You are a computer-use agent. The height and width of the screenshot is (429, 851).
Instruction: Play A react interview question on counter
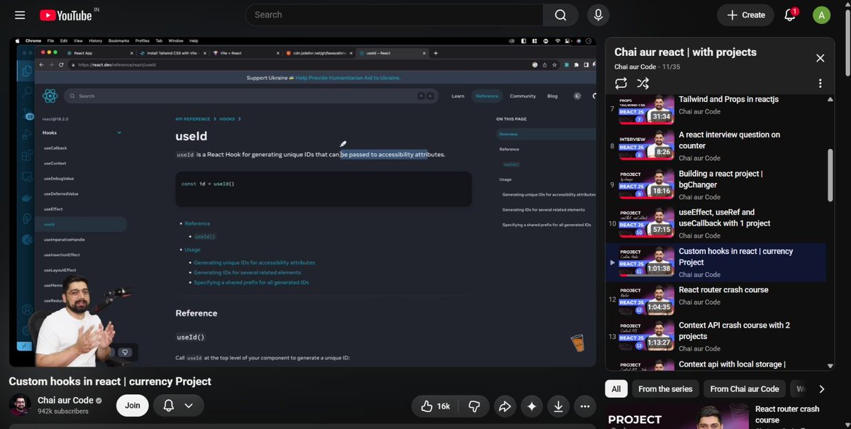716,145
